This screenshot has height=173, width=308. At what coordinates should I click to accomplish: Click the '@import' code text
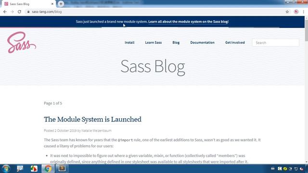[x=125, y=140]
